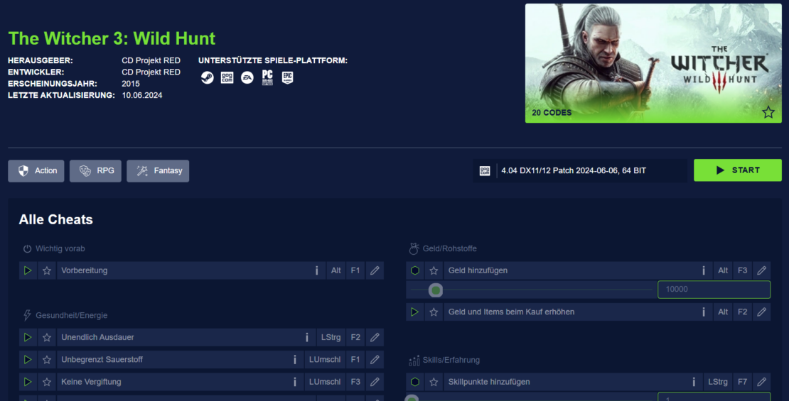Click the Steam platform icon
The height and width of the screenshot is (401, 789).
click(x=207, y=77)
